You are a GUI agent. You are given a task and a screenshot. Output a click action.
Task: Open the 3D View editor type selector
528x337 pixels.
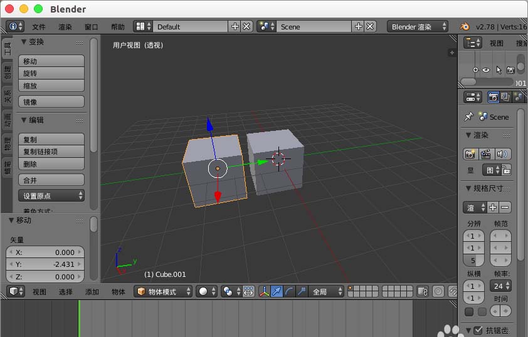[x=16, y=291]
